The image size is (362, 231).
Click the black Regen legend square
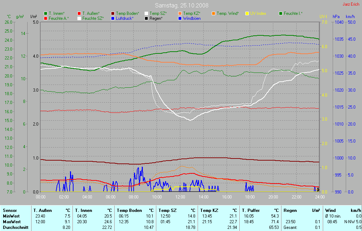pos(146,18)
